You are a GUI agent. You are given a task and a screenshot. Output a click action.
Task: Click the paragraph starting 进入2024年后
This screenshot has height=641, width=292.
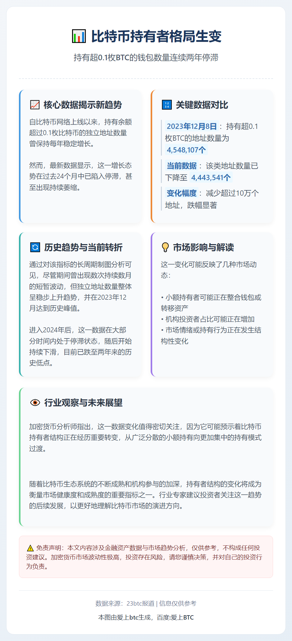click(x=81, y=347)
